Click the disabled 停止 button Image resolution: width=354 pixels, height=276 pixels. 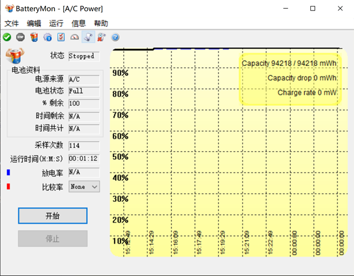point(53,238)
